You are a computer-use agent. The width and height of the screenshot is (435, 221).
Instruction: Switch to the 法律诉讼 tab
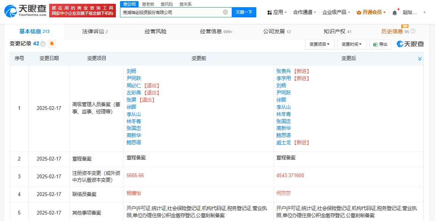pos(95,31)
